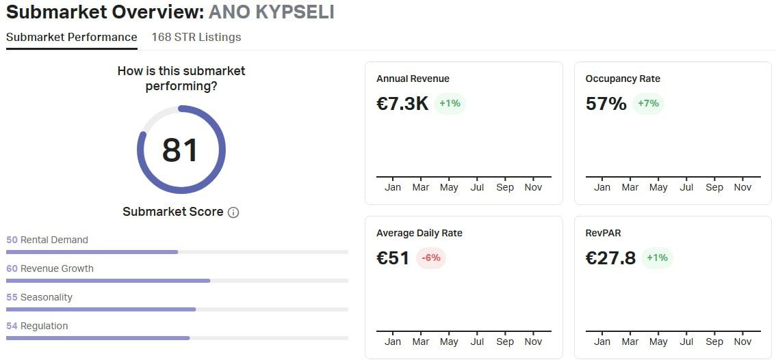Viewport: 776px width, 362px height.
Task: Click the €7.3K Annual Revenue value
Action: click(402, 104)
